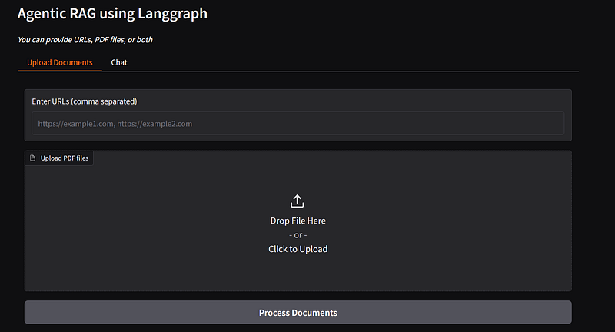The image size is (615, 332).
Task: Click the file icon beside Upload PDF files
Action: 32,158
